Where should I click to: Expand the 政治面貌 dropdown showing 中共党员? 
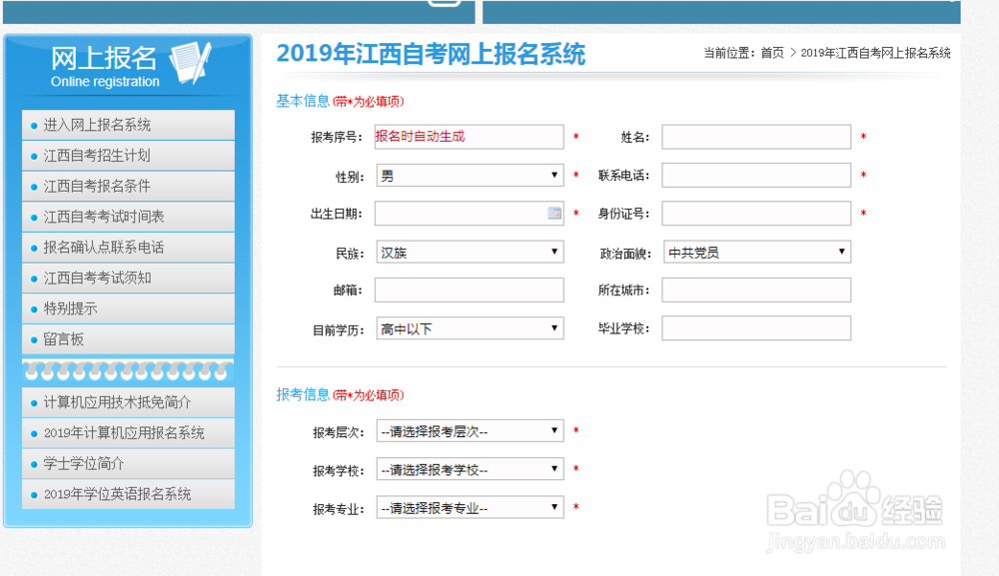[x=757, y=252]
